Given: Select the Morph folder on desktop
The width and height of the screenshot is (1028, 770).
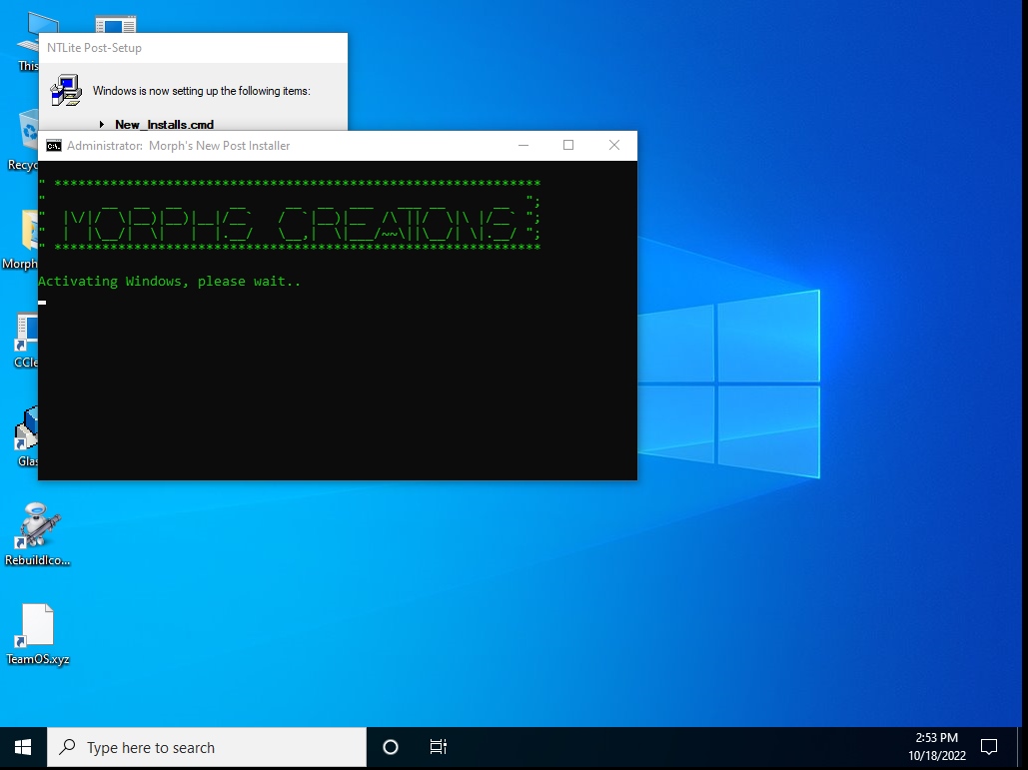Looking at the screenshot, I should (27, 235).
